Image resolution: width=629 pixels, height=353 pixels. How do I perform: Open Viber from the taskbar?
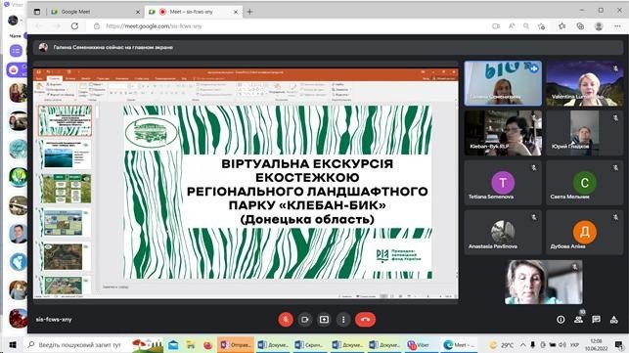(420, 344)
